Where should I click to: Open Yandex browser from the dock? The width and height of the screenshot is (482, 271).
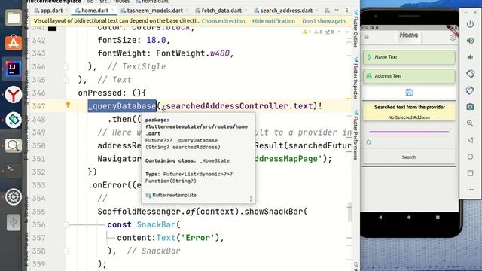coord(14,94)
